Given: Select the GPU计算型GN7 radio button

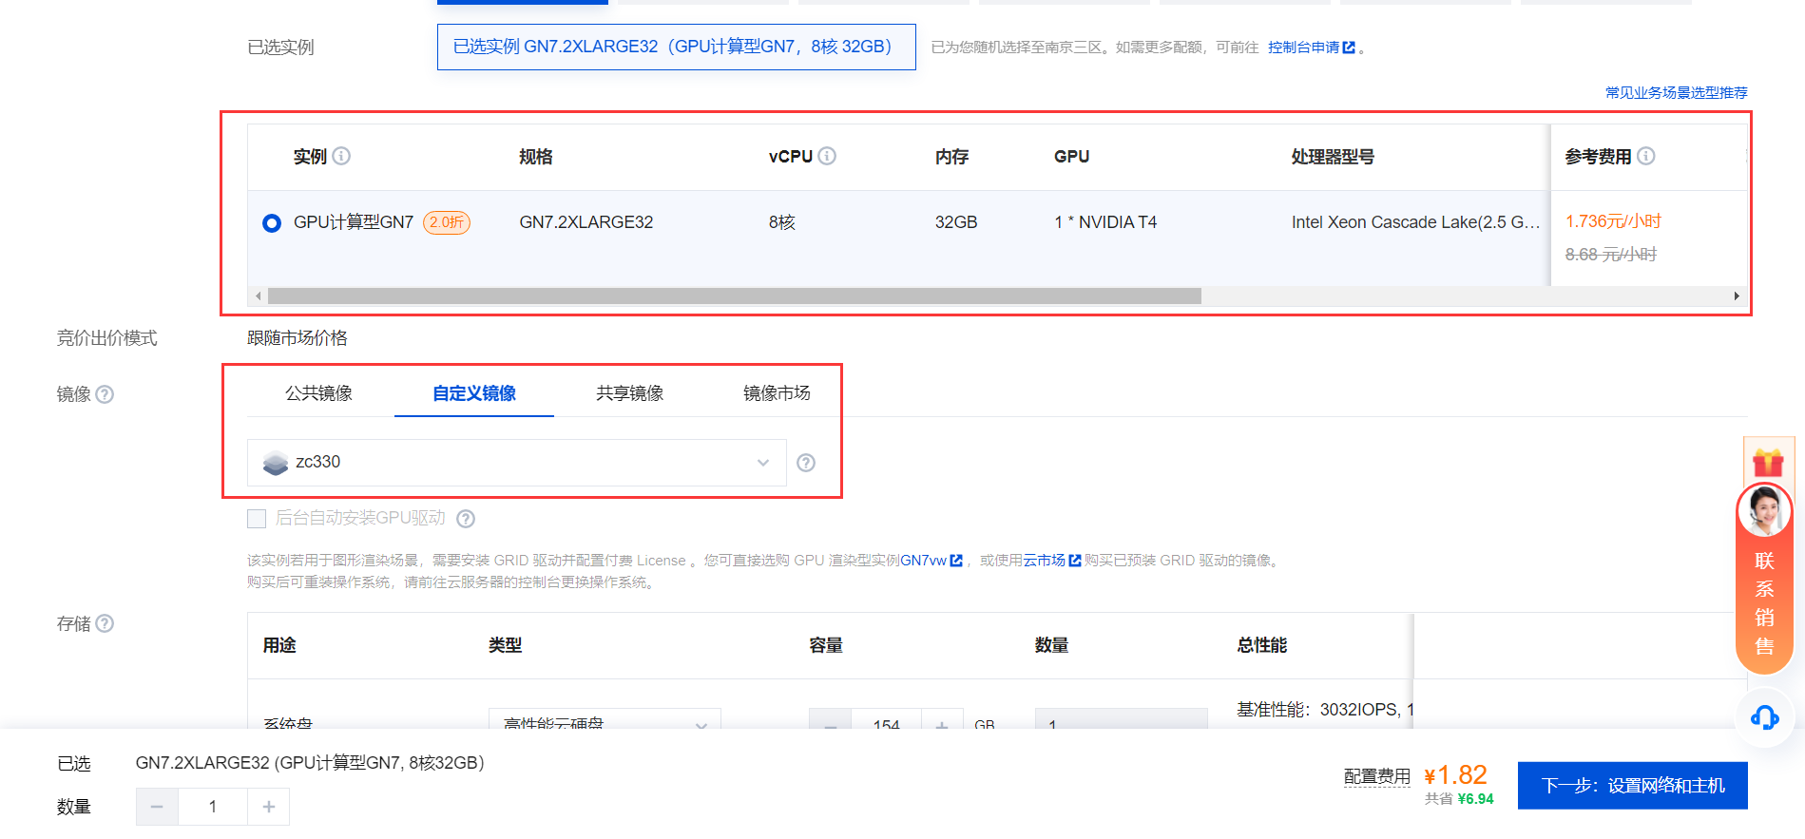Looking at the screenshot, I should coord(272,223).
